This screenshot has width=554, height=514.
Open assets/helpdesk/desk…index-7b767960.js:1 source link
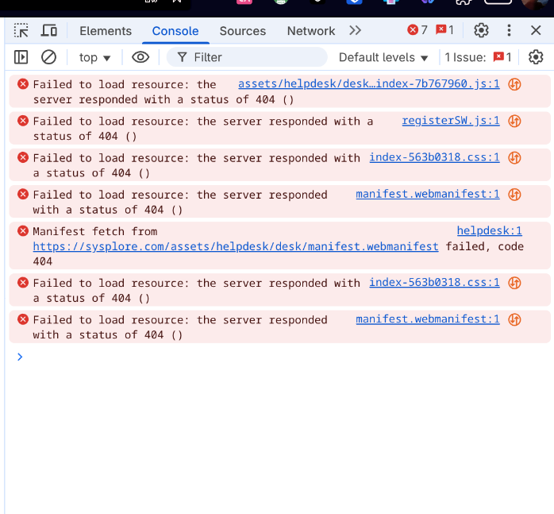tap(368, 84)
